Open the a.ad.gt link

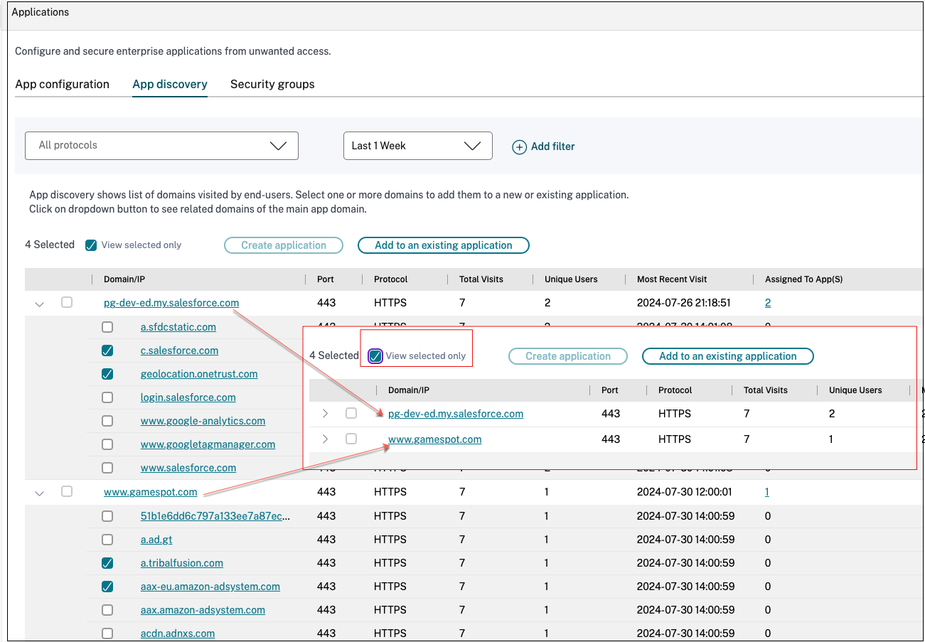click(x=158, y=540)
